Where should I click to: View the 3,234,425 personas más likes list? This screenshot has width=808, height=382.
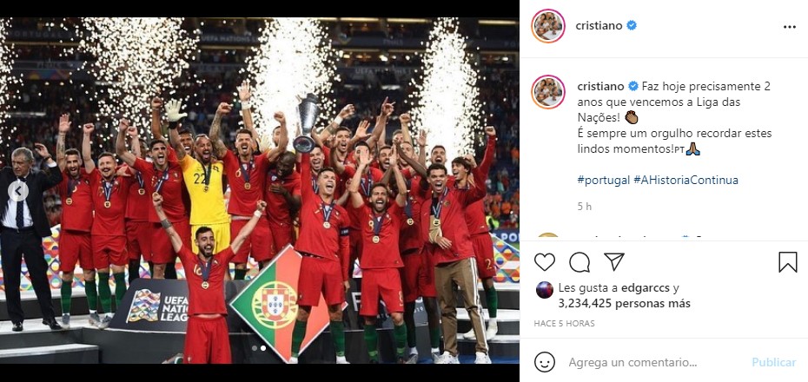pos(624,304)
